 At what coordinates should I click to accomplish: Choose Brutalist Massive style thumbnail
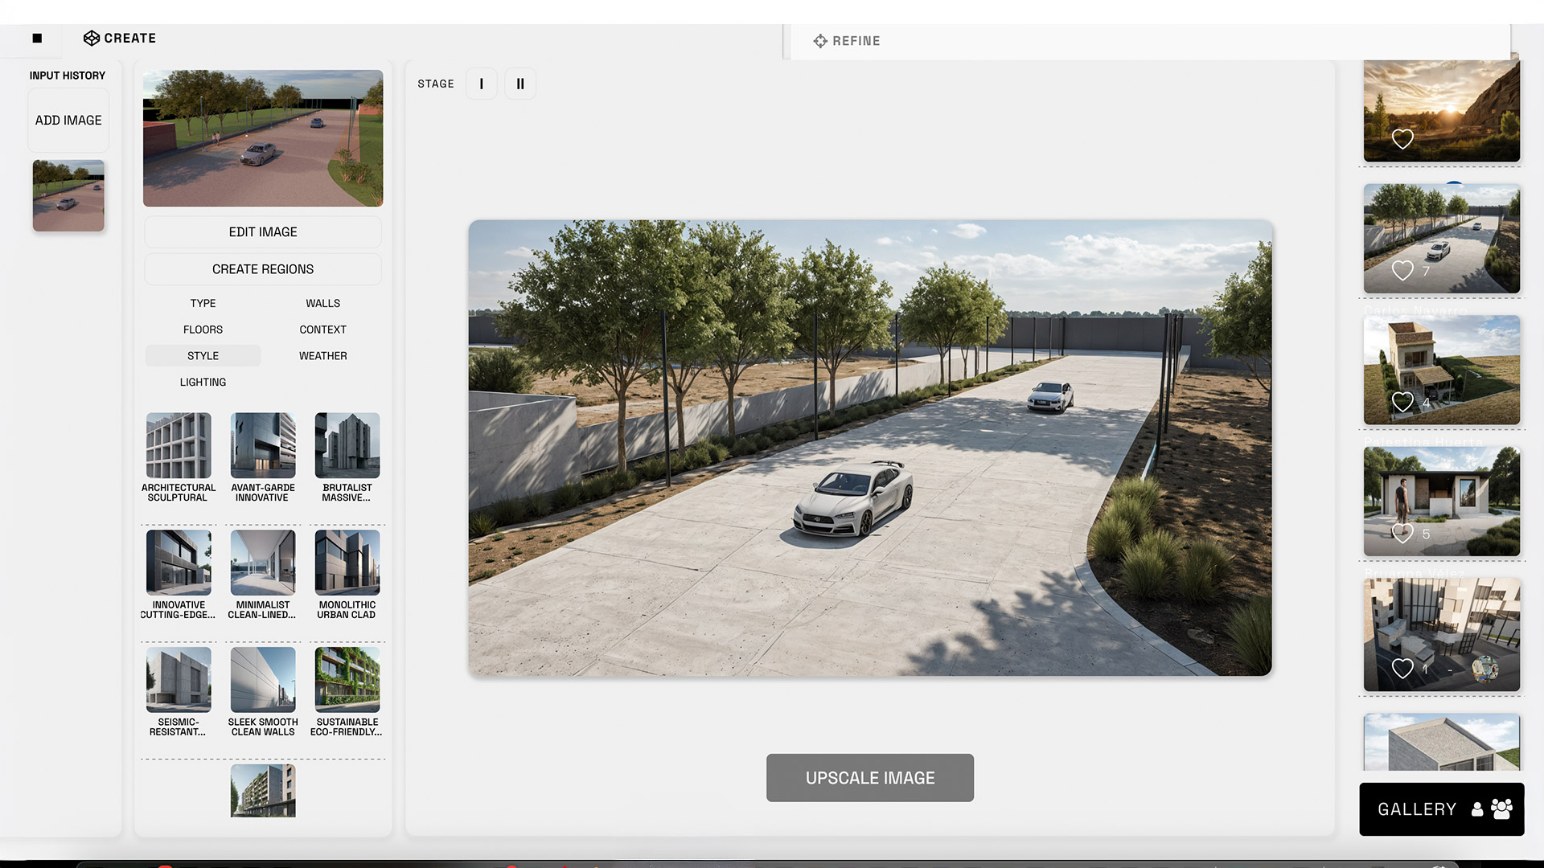[x=347, y=446]
